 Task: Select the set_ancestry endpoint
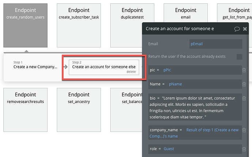[79, 110]
